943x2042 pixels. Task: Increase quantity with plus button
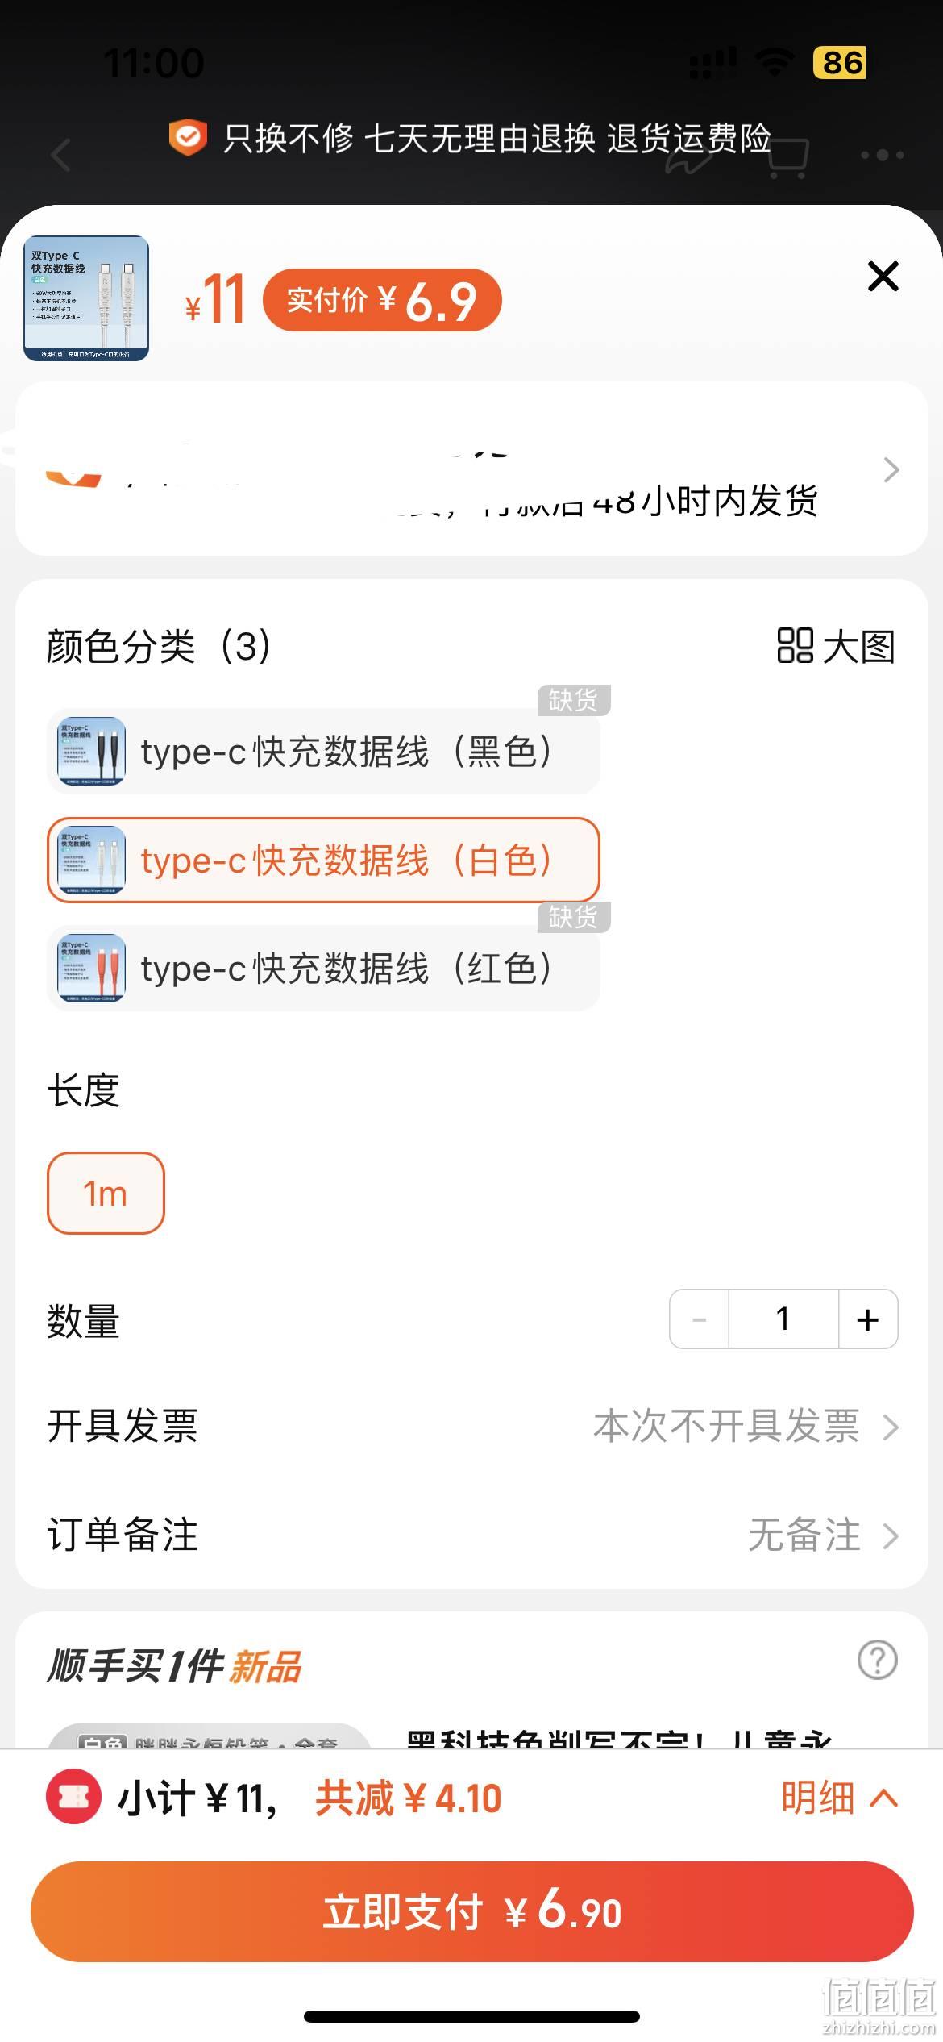pos(868,1319)
